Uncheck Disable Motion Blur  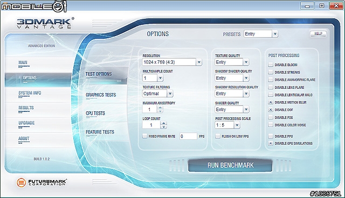pos(271,102)
